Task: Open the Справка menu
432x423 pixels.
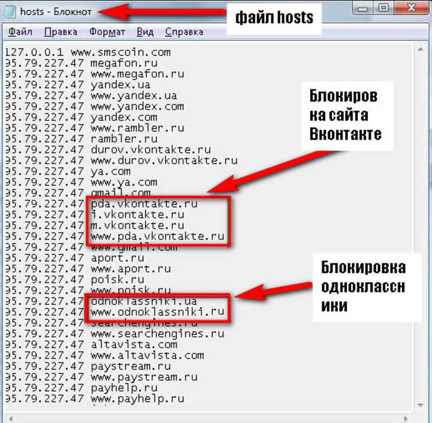Action: [184, 32]
